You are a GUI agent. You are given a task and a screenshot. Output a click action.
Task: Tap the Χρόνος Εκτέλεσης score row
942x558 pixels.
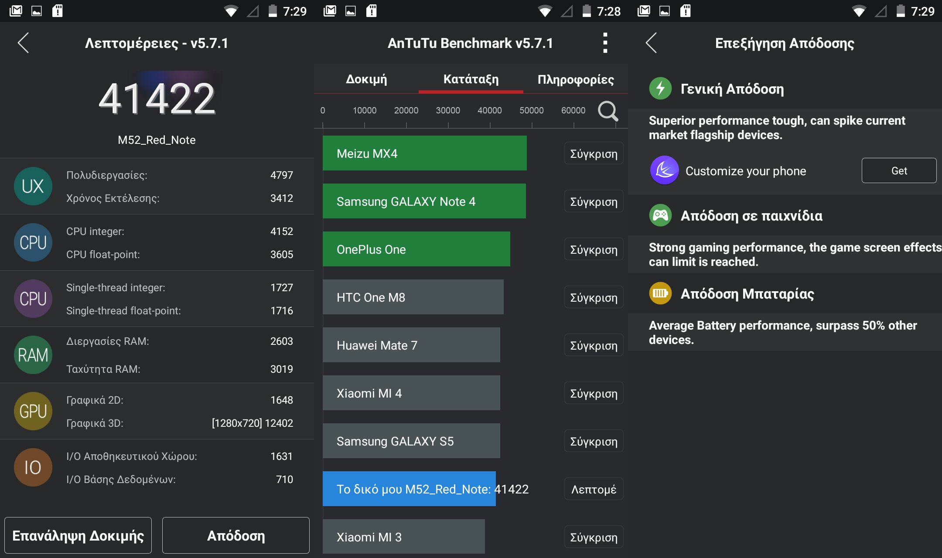180,198
